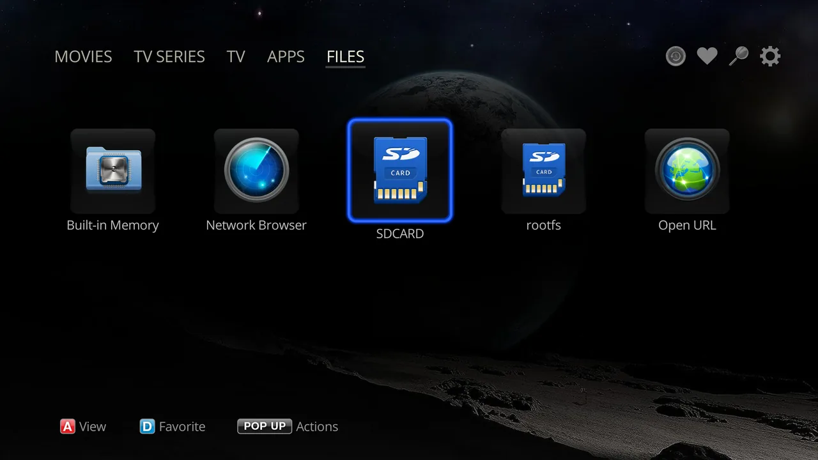Launch the Network Browser radar icon
Image resolution: width=818 pixels, height=460 pixels.
coord(256,171)
